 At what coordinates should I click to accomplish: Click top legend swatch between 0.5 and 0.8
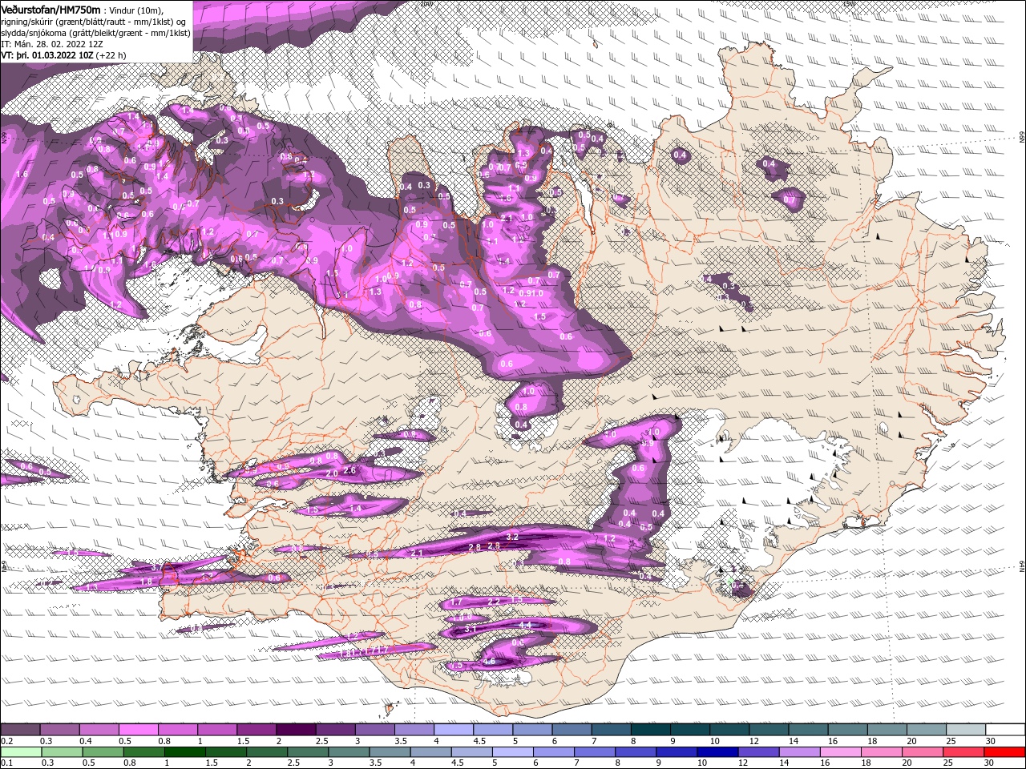pos(138,730)
